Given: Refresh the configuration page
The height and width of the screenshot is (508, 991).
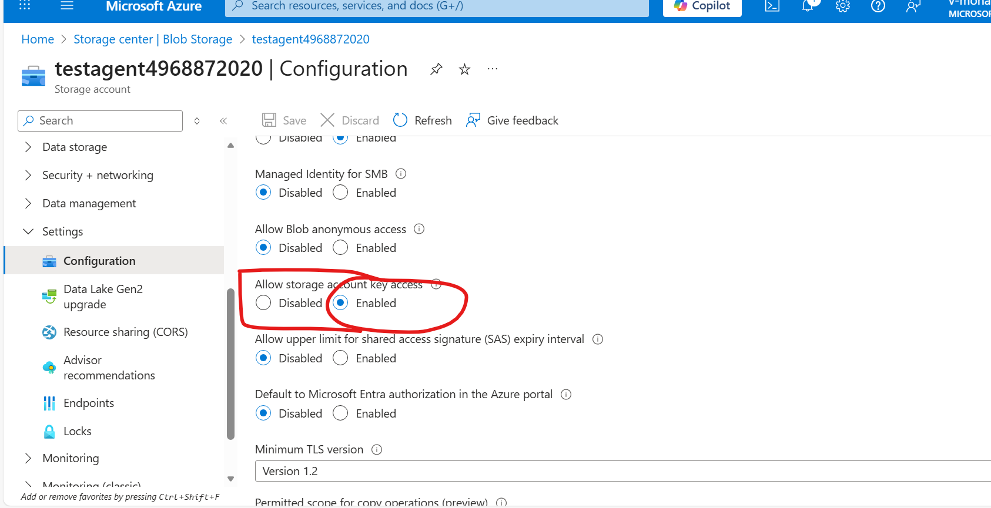Looking at the screenshot, I should click(x=422, y=120).
